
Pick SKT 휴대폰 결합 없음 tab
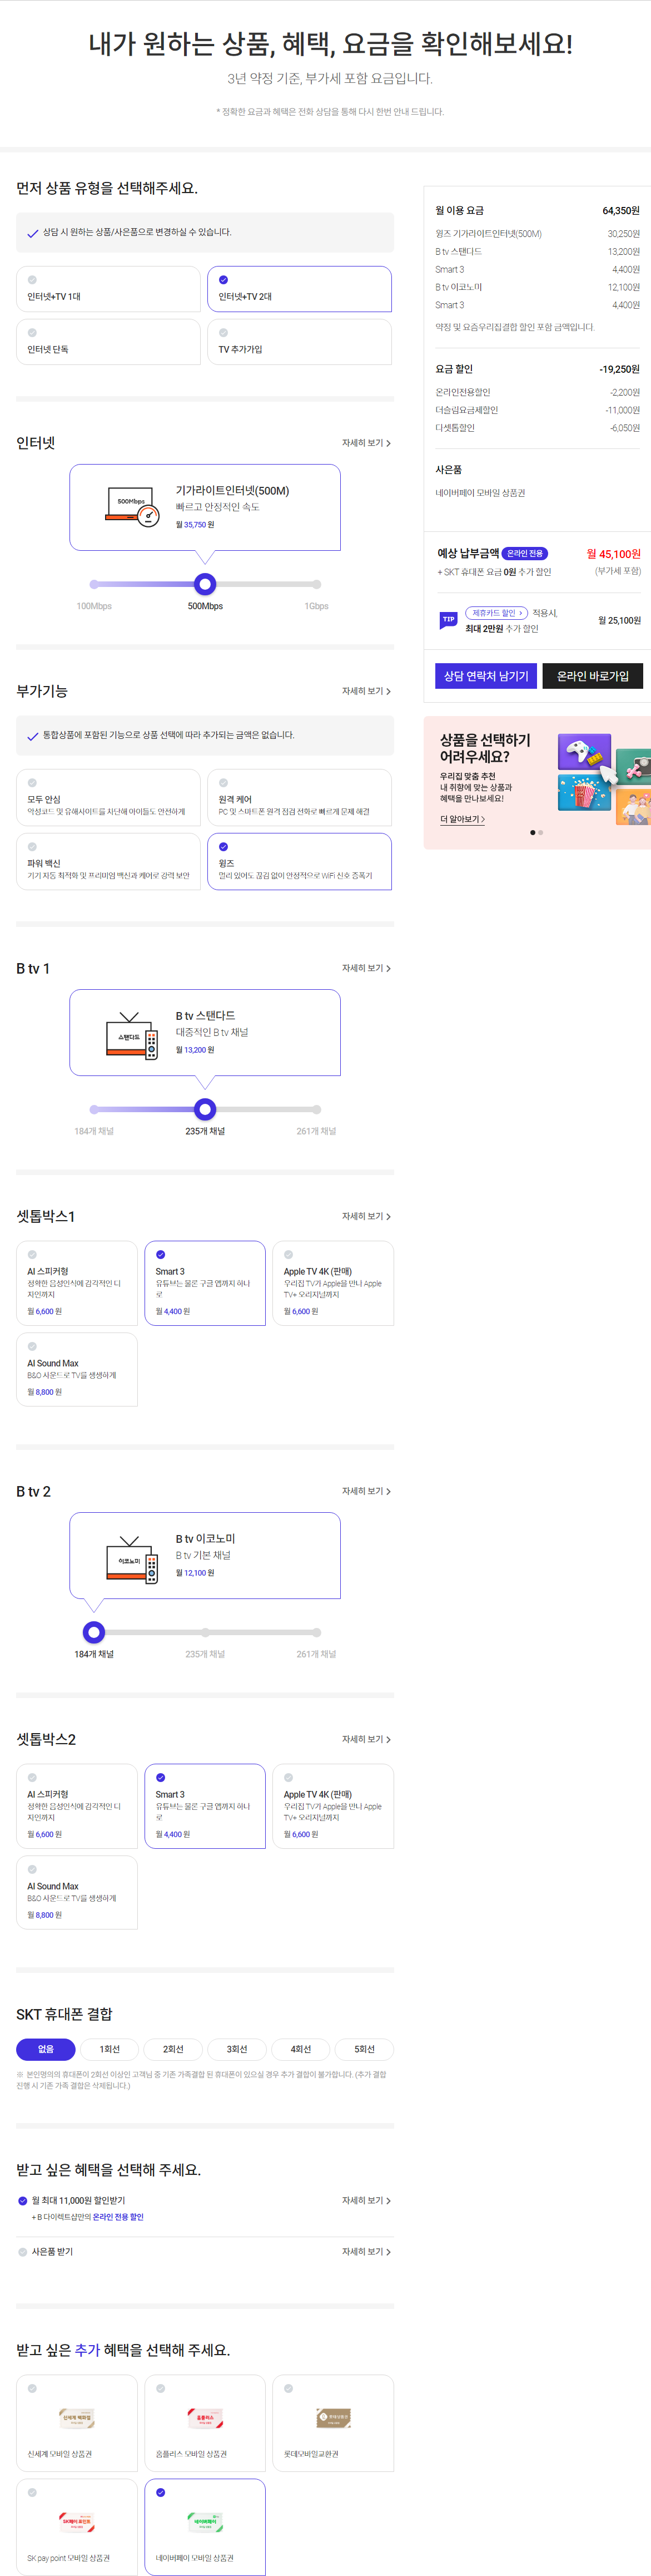[x=46, y=2049]
